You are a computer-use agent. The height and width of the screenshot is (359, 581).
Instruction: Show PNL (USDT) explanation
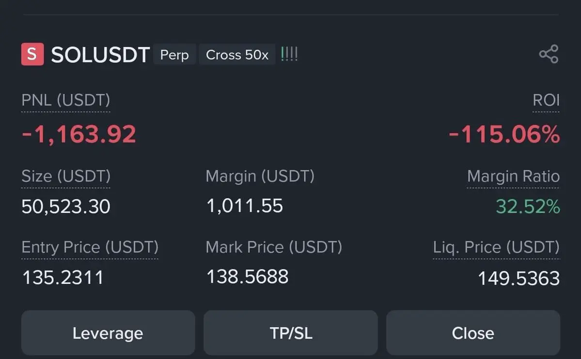66,100
